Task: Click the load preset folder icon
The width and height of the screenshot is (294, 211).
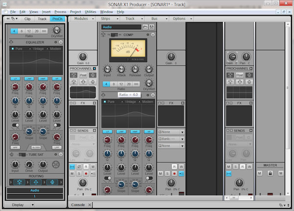Action: [145, 27]
